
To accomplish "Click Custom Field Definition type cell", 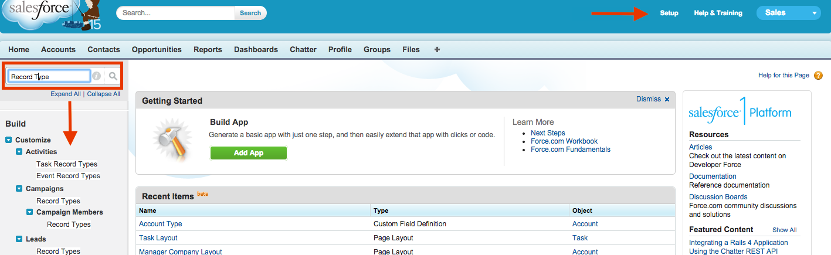I will tap(410, 224).
